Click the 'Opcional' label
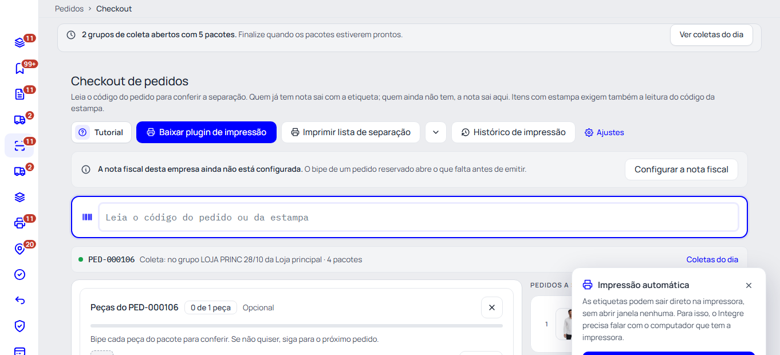 click(x=258, y=307)
